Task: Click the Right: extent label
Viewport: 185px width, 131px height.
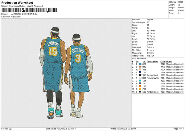Action: (134, 33)
